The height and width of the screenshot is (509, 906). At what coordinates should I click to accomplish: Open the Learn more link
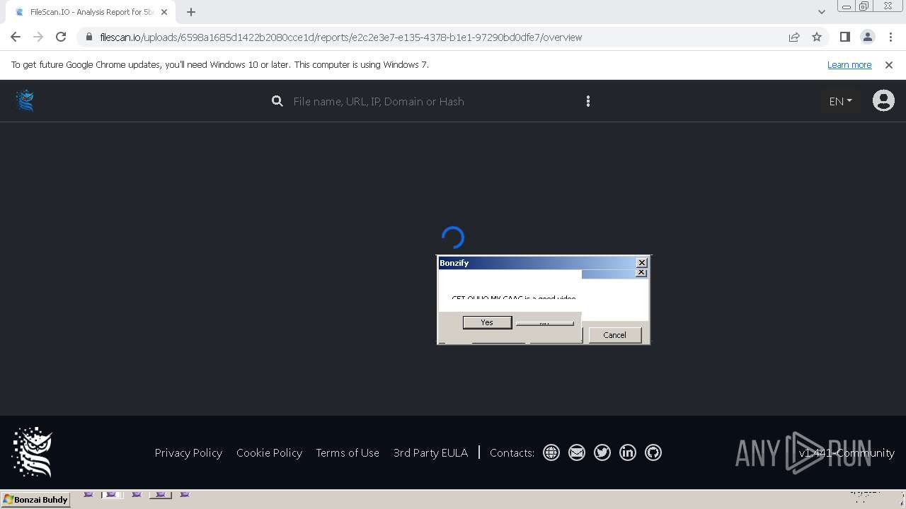(x=849, y=65)
